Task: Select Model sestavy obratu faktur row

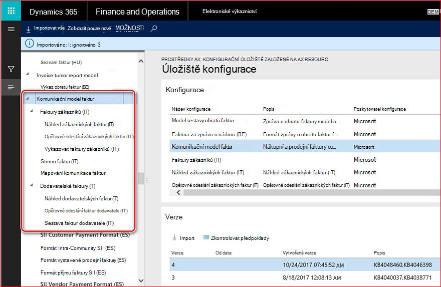Action: point(305,121)
